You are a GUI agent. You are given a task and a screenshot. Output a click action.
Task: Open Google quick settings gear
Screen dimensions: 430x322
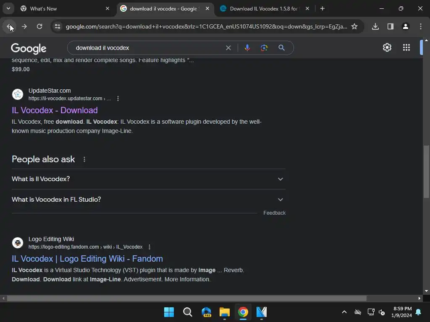tap(387, 48)
